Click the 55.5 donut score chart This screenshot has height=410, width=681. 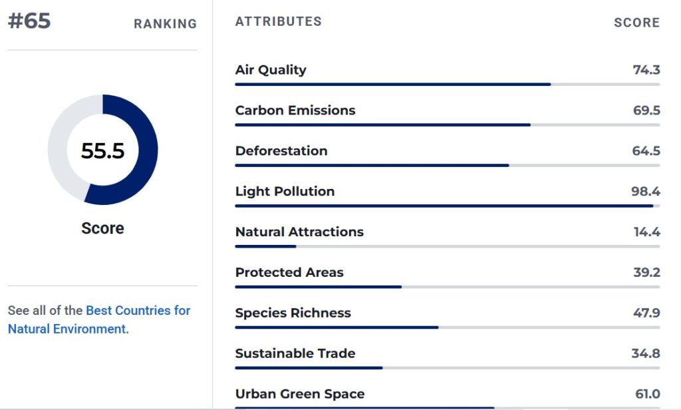point(103,150)
